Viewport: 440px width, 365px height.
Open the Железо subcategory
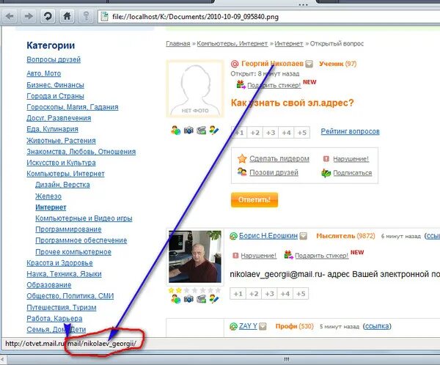click(x=48, y=196)
